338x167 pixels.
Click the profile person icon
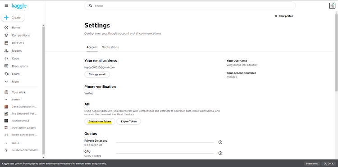click(276, 16)
